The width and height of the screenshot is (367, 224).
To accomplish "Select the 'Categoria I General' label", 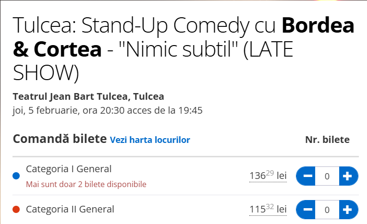I will (69, 169).
